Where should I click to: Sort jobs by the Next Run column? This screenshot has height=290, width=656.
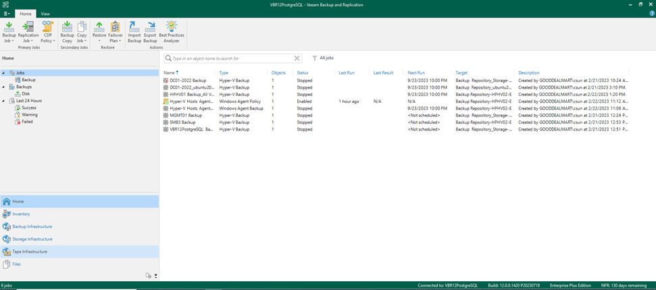[x=416, y=72]
